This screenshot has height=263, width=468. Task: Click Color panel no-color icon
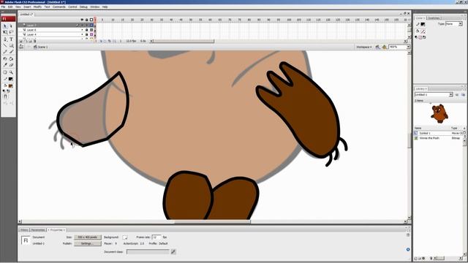[x=420, y=37]
